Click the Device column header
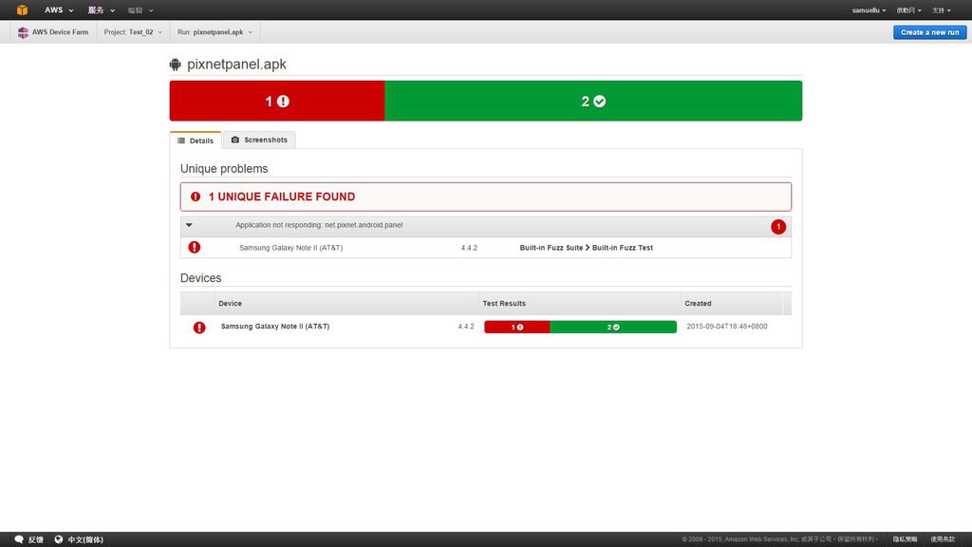The image size is (972, 547). (230, 303)
